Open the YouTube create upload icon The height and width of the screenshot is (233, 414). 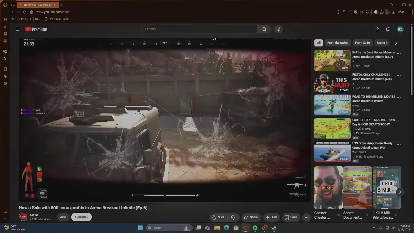pos(377,29)
